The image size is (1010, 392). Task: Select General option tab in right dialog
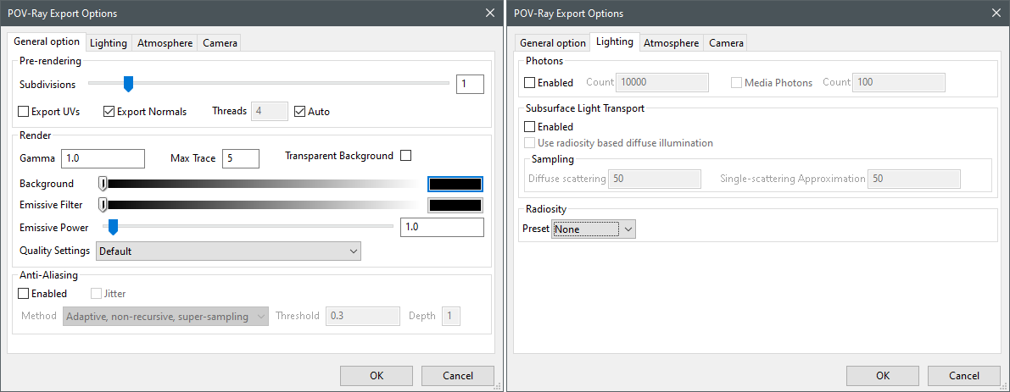coord(552,43)
